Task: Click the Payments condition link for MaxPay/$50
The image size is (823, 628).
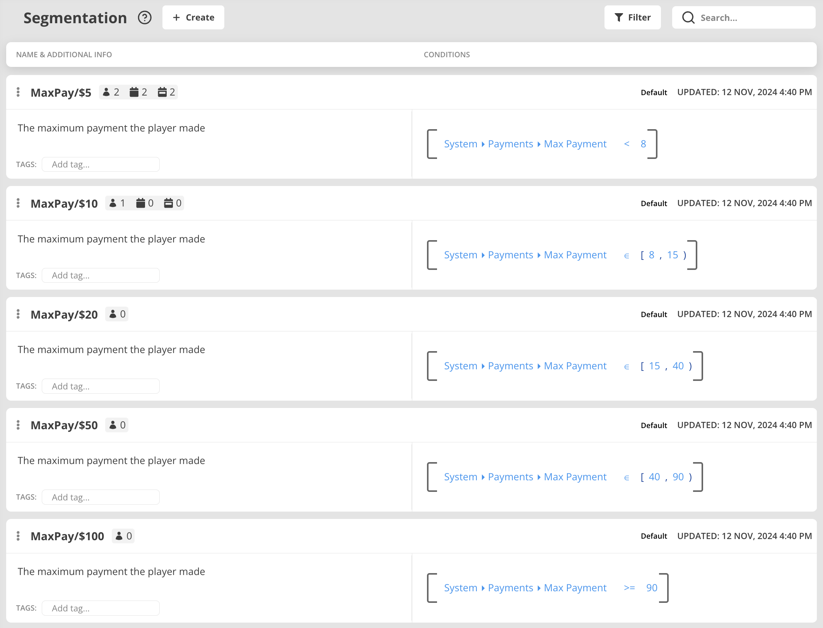Action: coord(511,477)
